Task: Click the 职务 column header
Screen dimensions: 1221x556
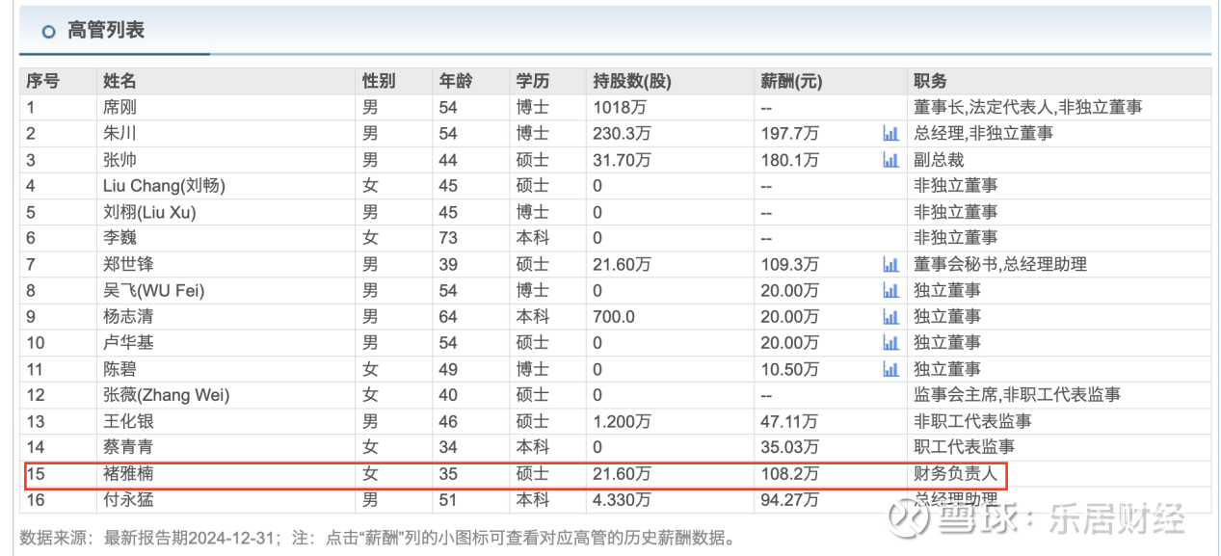Action: [930, 81]
